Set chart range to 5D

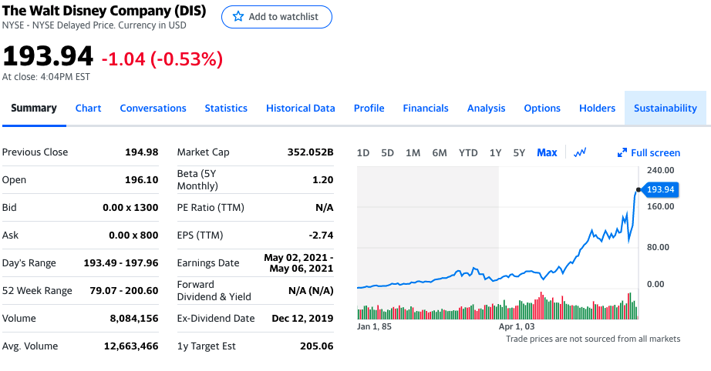[x=388, y=153]
